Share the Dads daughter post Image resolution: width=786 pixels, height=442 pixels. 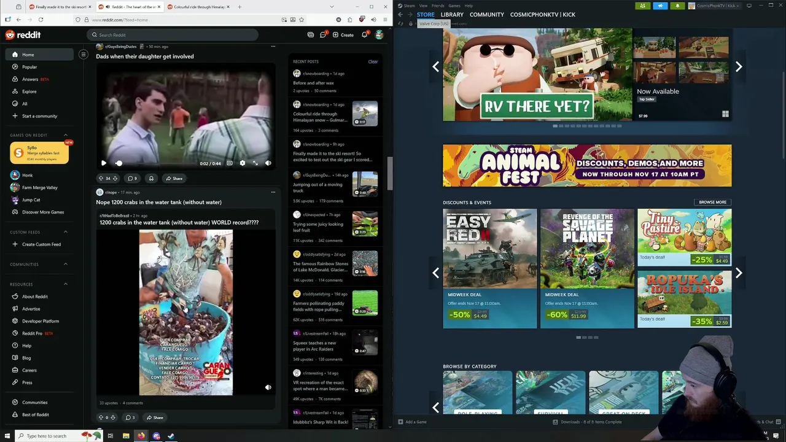point(173,179)
